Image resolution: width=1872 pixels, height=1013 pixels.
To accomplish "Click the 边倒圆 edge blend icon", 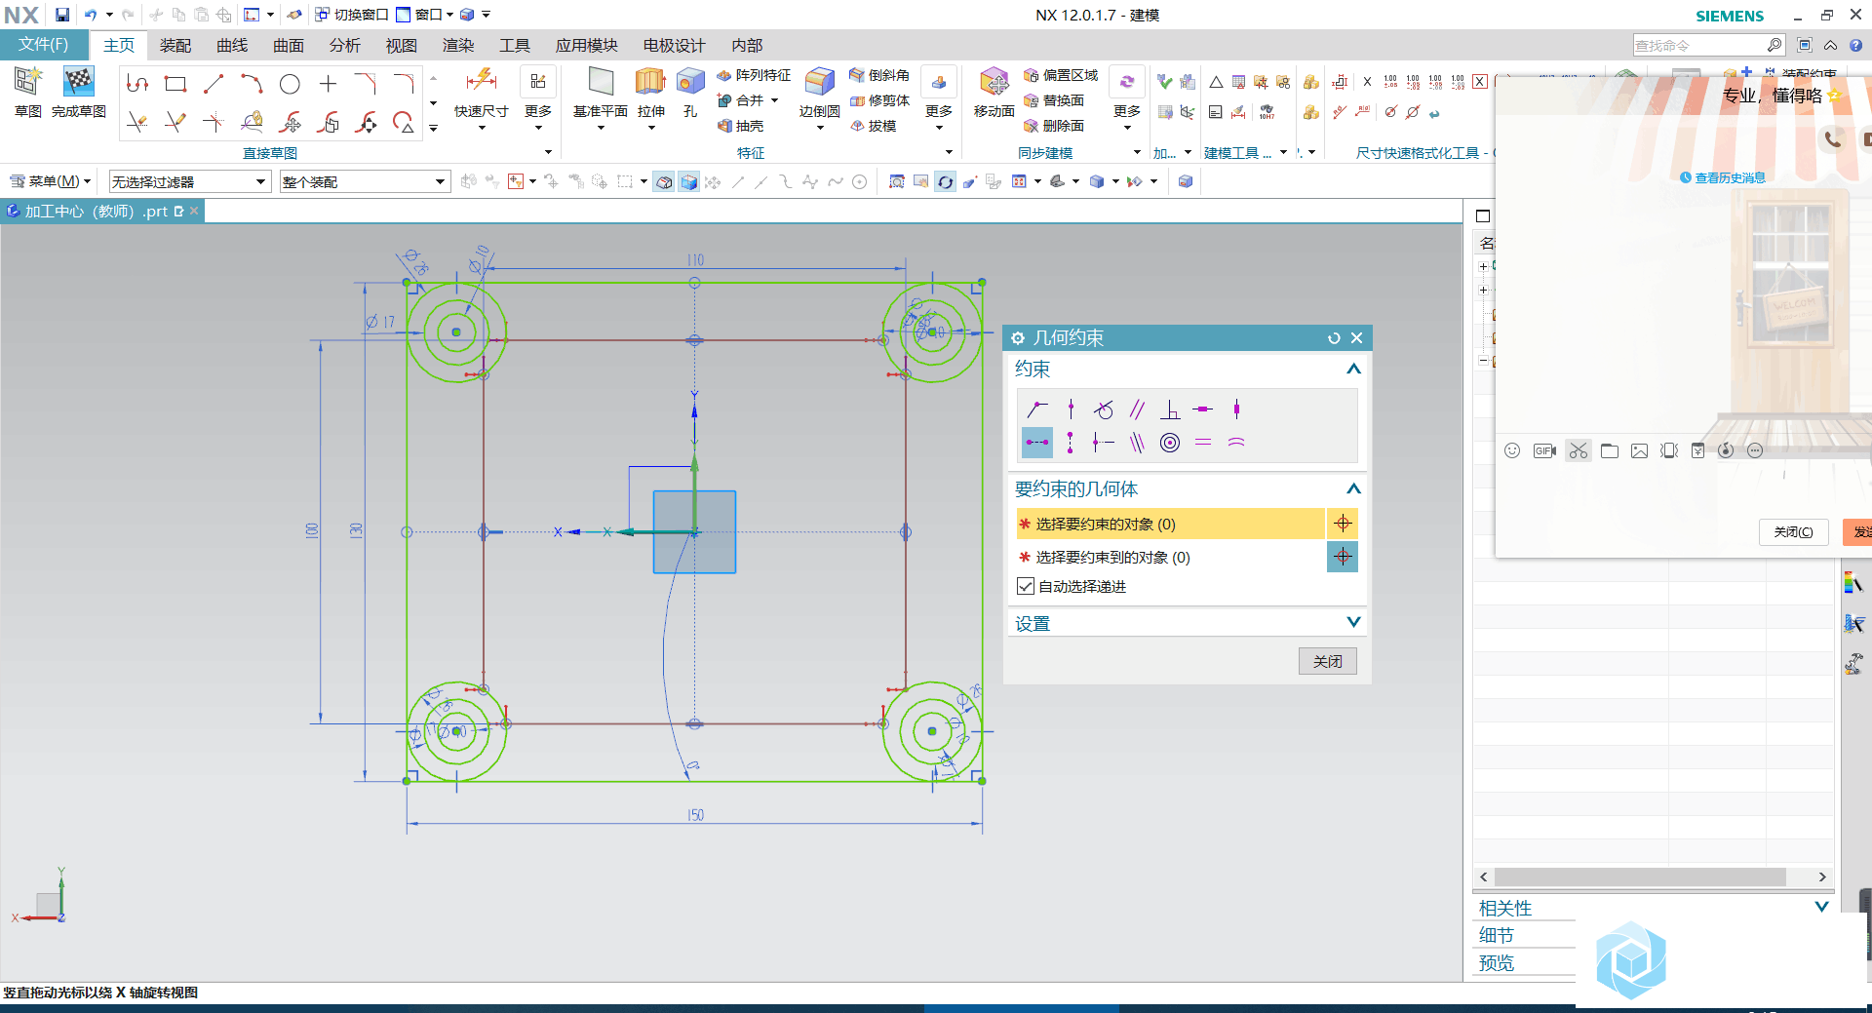I will pos(819,82).
